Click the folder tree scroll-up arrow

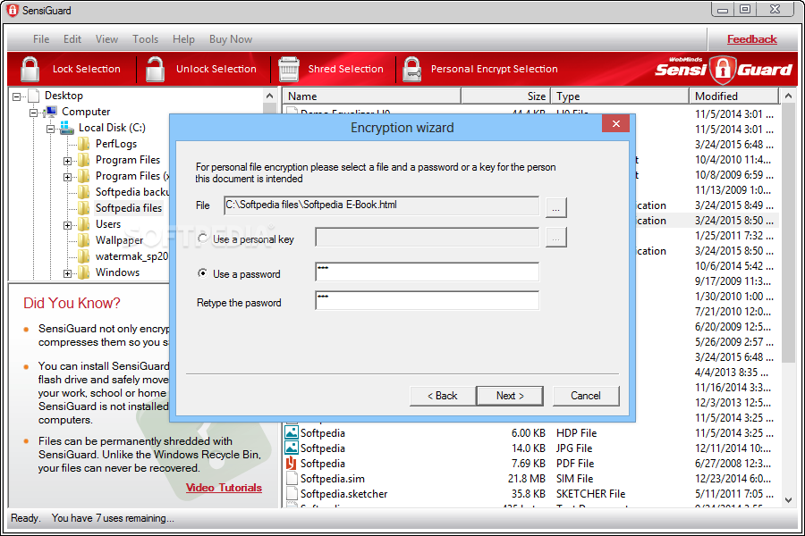(x=270, y=96)
